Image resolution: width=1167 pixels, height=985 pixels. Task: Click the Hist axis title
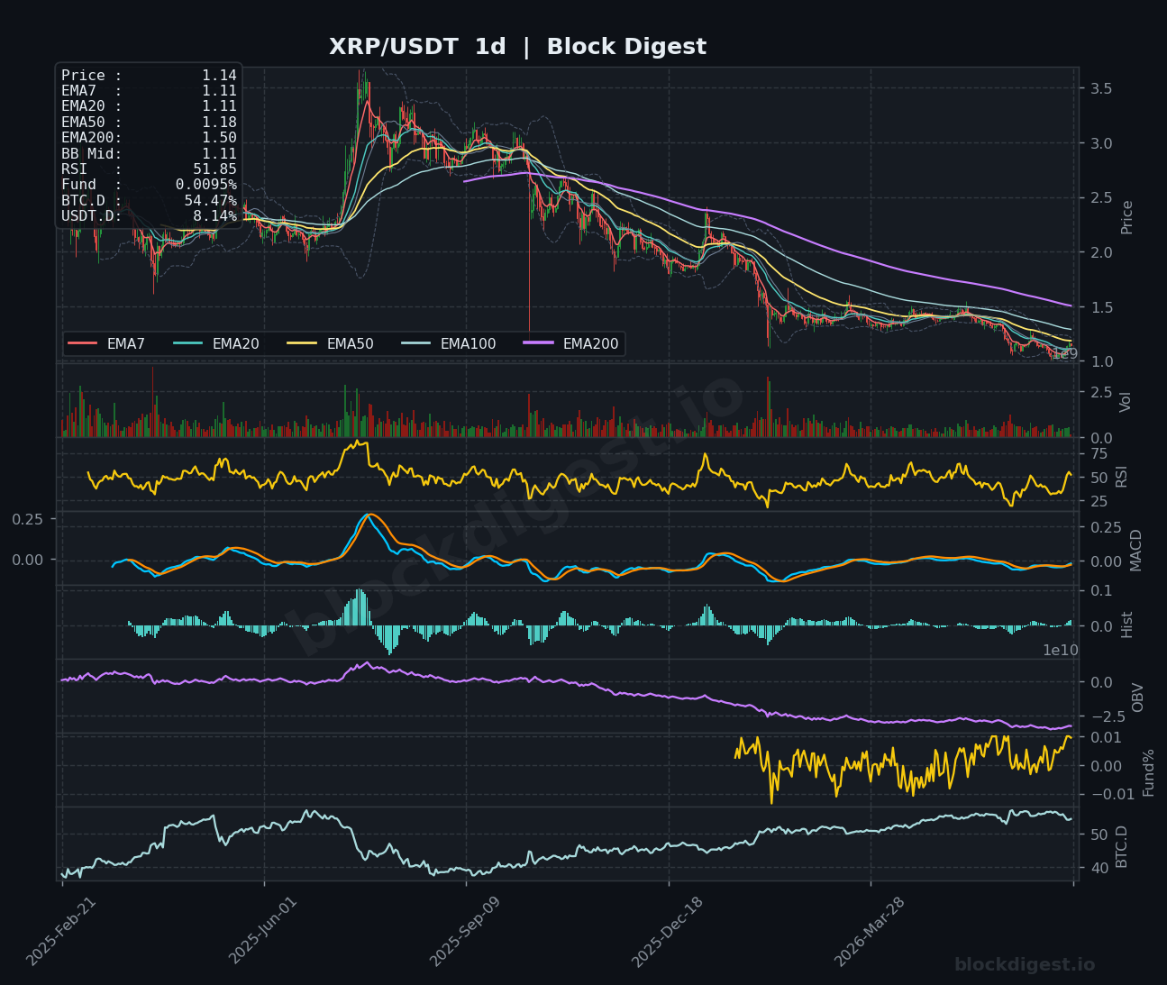[1126, 625]
